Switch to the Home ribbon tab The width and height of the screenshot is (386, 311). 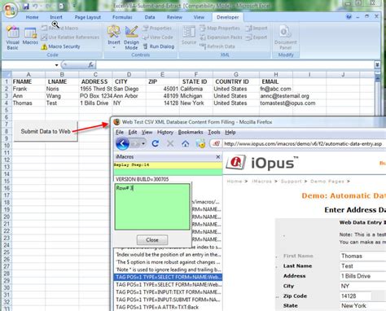tap(32, 17)
